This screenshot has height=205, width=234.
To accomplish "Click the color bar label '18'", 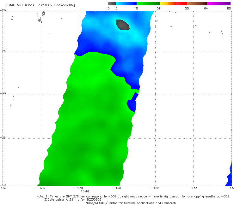I will click(136, 8).
